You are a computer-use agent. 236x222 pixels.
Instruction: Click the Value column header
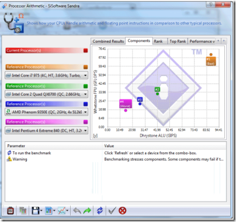[x=164, y=146]
